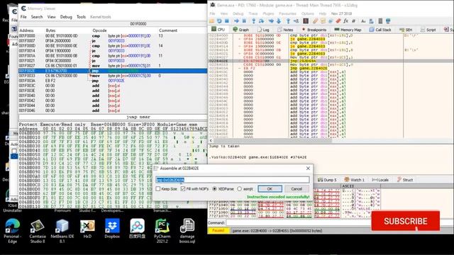Close the Assemble at 022B402E dialog
Screen dimensions: 454x255
coord(308,169)
